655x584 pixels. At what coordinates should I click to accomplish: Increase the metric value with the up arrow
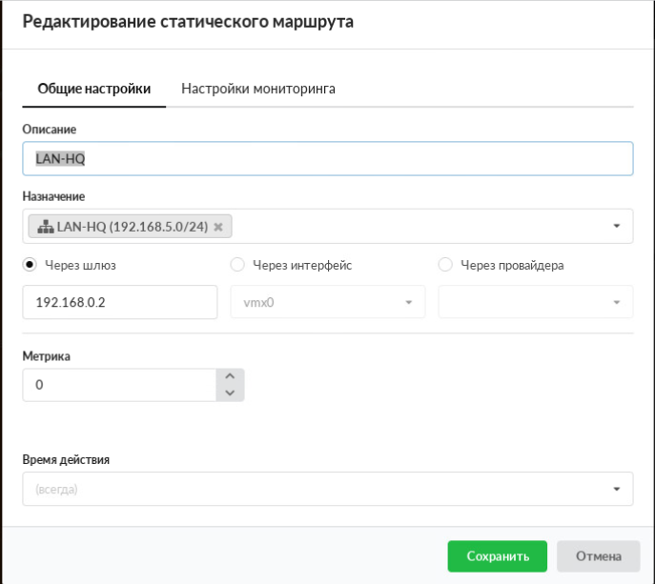coord(230,376)
